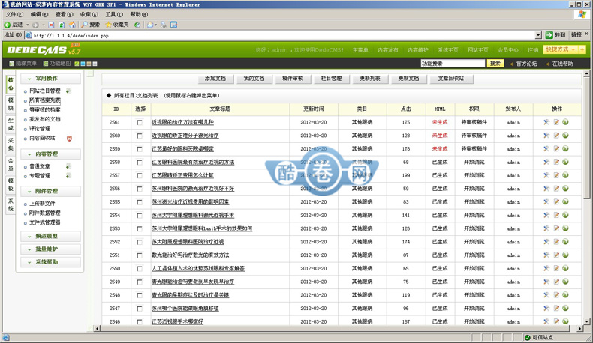Click the preview globe icon for article 2560

566,136
